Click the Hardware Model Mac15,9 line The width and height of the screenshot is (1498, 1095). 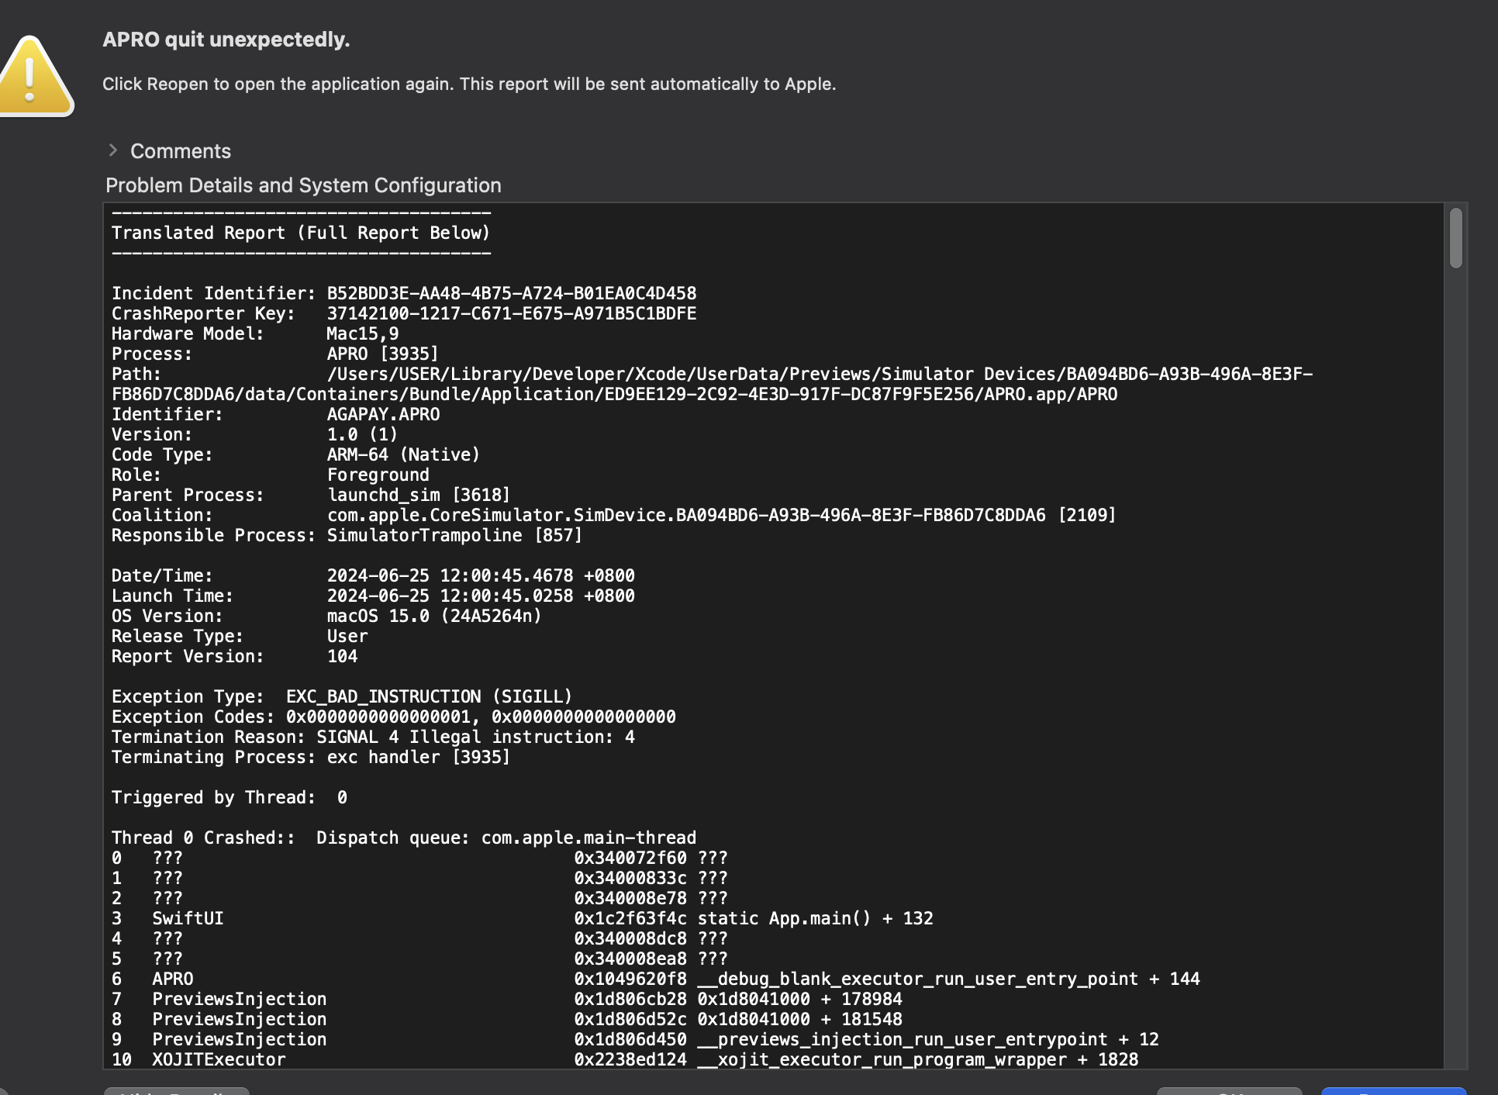click(x=255, y=333)
